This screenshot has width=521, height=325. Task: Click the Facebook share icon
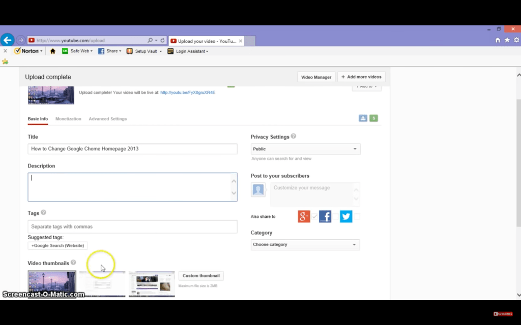[x=325, y=216]
